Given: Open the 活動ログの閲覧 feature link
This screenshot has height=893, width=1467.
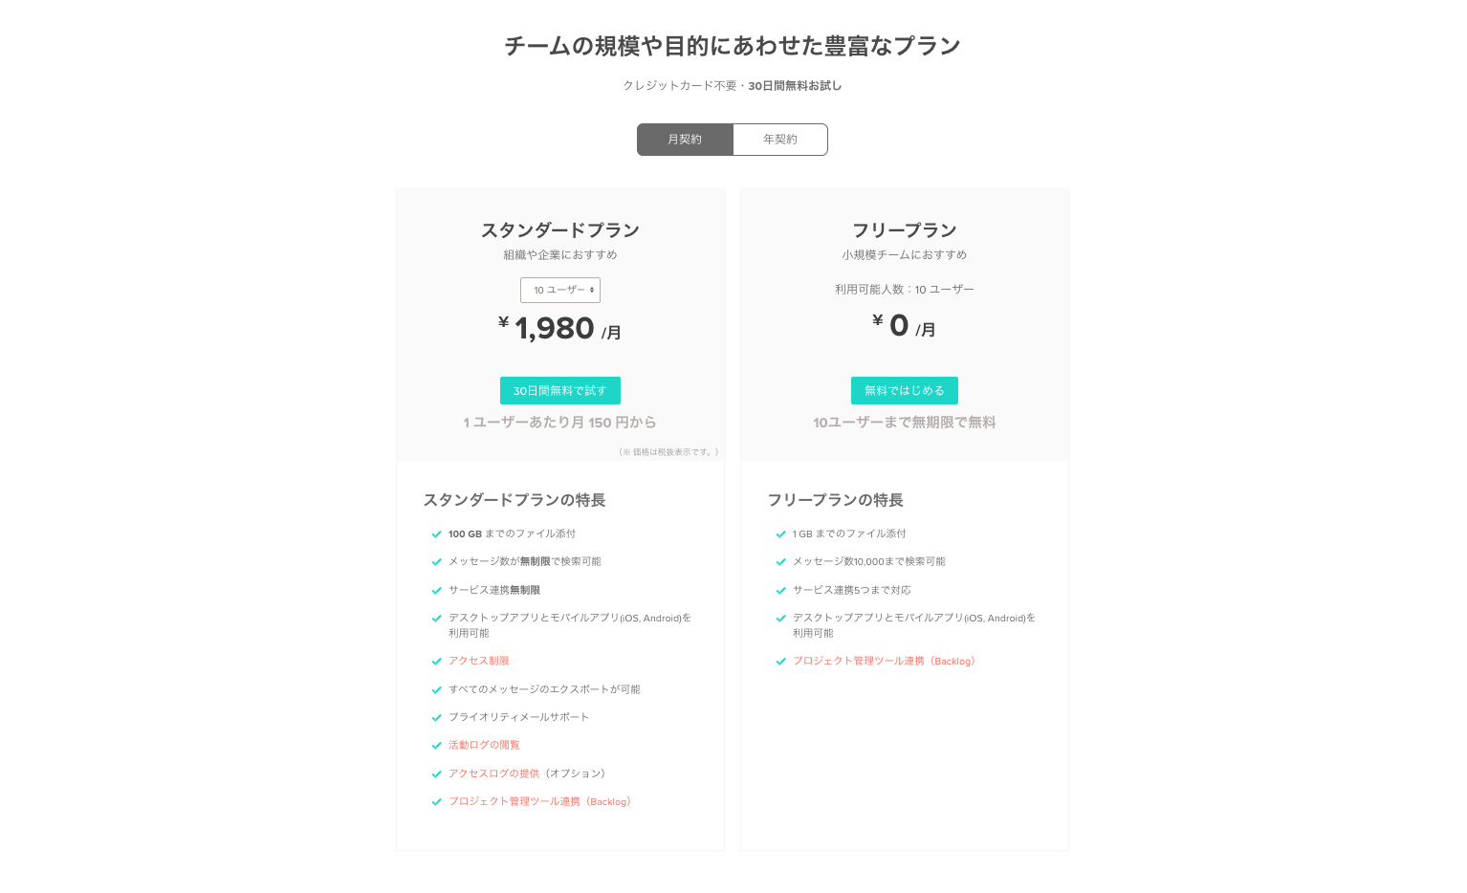Looking at the screenshot, I should pos(484,745).
